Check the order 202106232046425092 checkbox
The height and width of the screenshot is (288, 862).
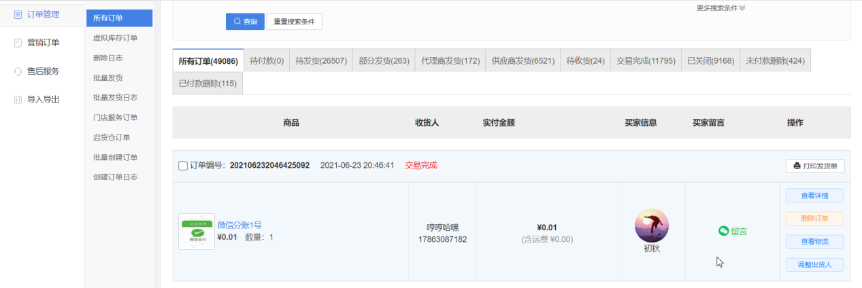pyautogui.click(x=183, y=166)
